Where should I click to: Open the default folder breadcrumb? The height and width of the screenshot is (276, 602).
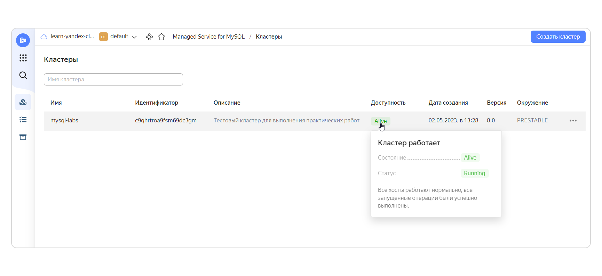pyautogui.click(x=119, y=36)
